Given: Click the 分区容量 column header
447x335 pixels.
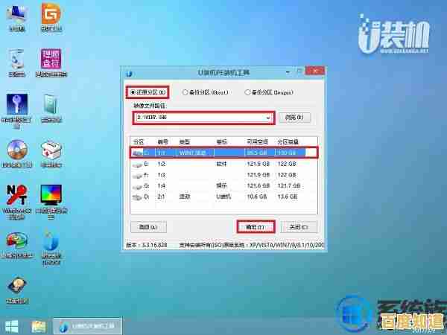Looking at the screenshot, I should (x=288, y=141).
